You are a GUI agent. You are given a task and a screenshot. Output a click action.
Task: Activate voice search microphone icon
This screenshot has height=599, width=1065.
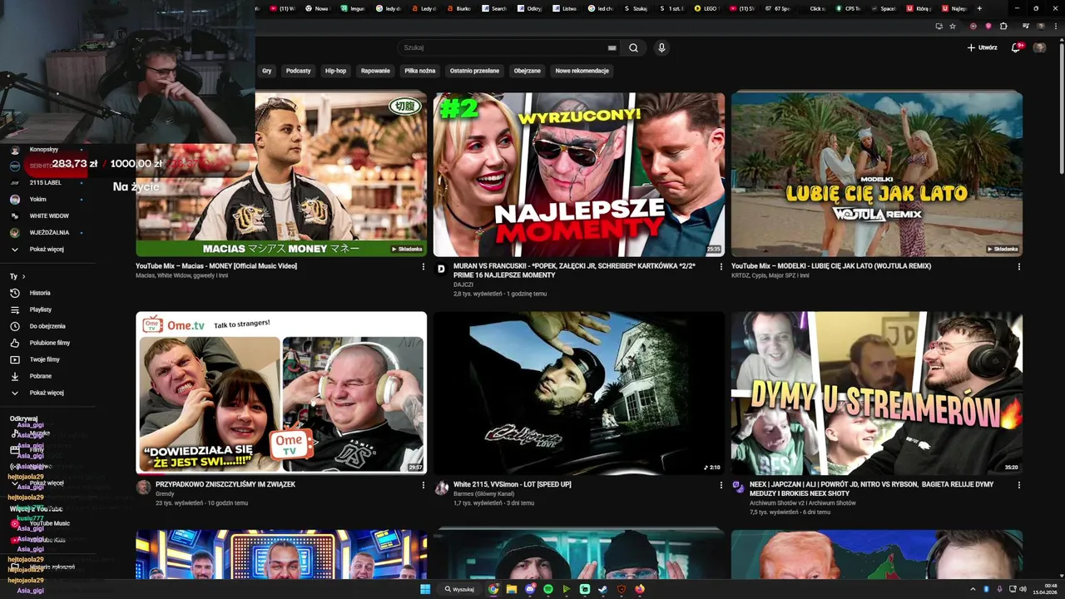coord(661,47)
